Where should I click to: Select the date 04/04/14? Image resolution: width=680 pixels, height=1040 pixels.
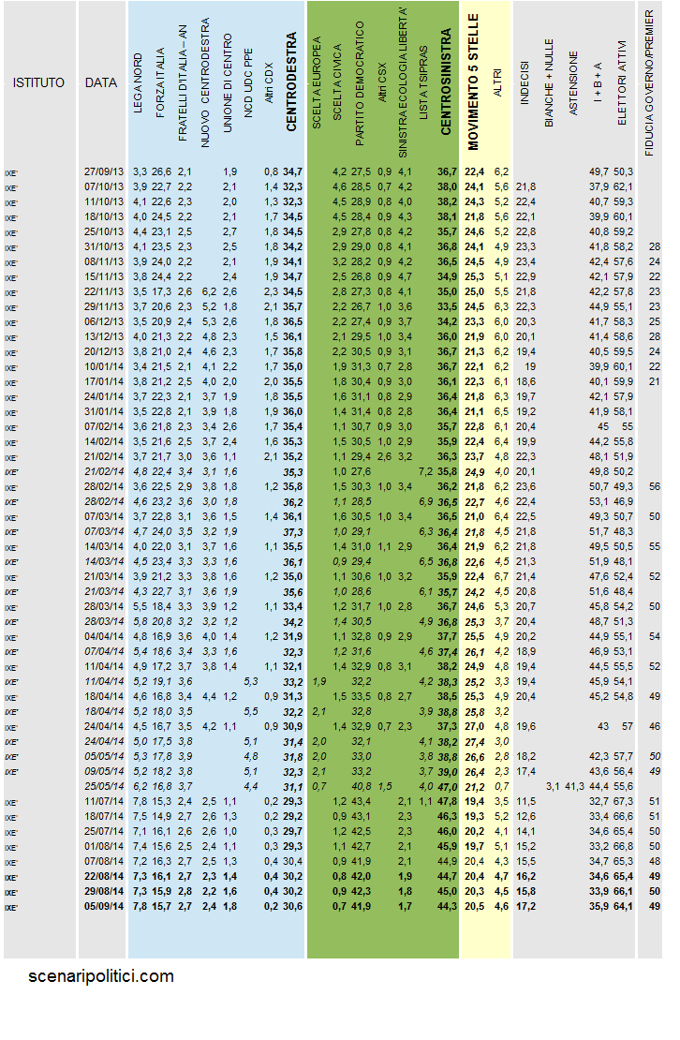pyautogui.click(x=104, y=637)
